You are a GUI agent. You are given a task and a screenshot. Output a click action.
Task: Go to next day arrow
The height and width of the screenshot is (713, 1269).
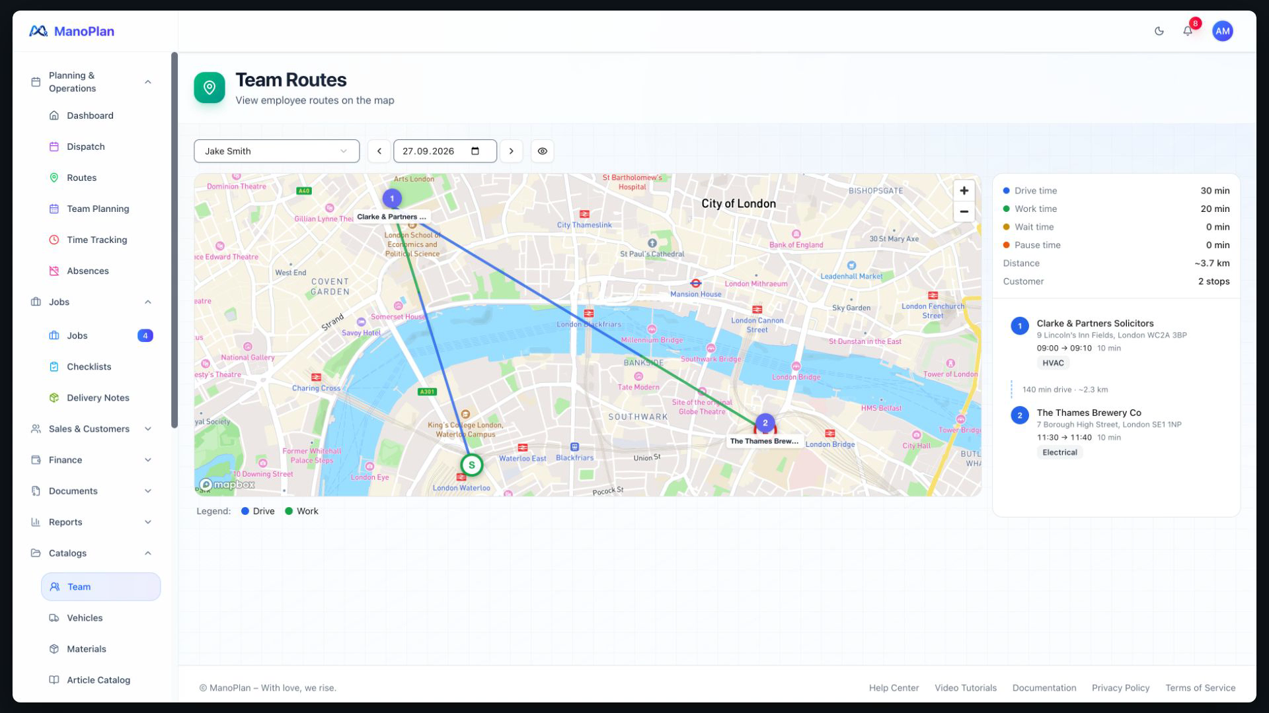point(511,151)
